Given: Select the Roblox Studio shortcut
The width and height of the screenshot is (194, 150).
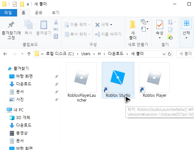Looking at the screenshot, I should point(118,80).
